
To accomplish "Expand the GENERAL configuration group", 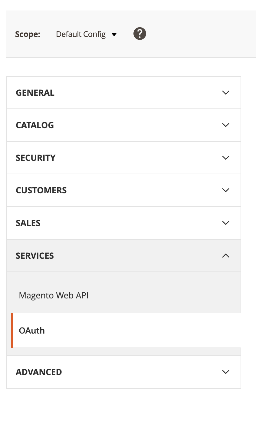I will 35,93.
